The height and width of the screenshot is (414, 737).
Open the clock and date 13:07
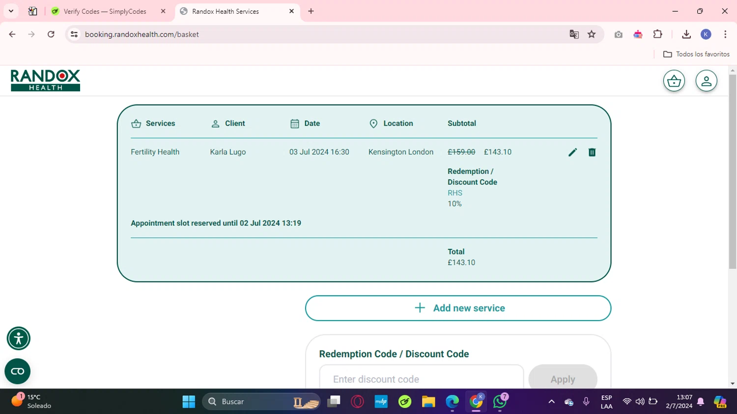coord(679,401)
